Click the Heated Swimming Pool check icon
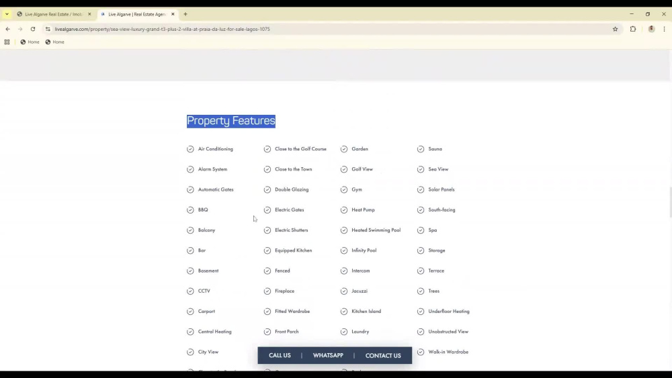672x378 pixels. pos(343,230)
